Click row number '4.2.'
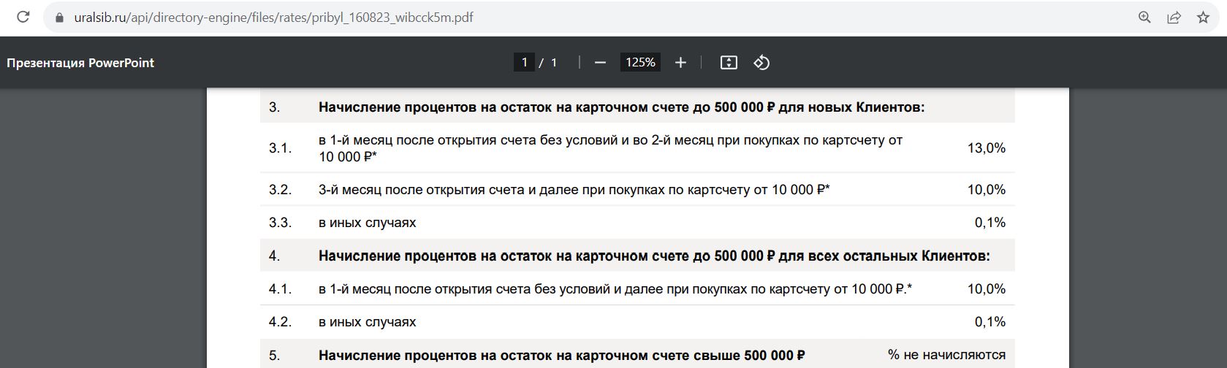This screenshot has height=368, width=1227. [x=280, y=322]
